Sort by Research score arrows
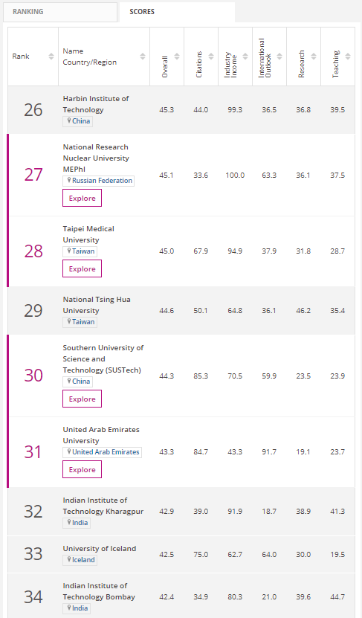The width and height of the screenshot is (362, 618). (314, 57)
